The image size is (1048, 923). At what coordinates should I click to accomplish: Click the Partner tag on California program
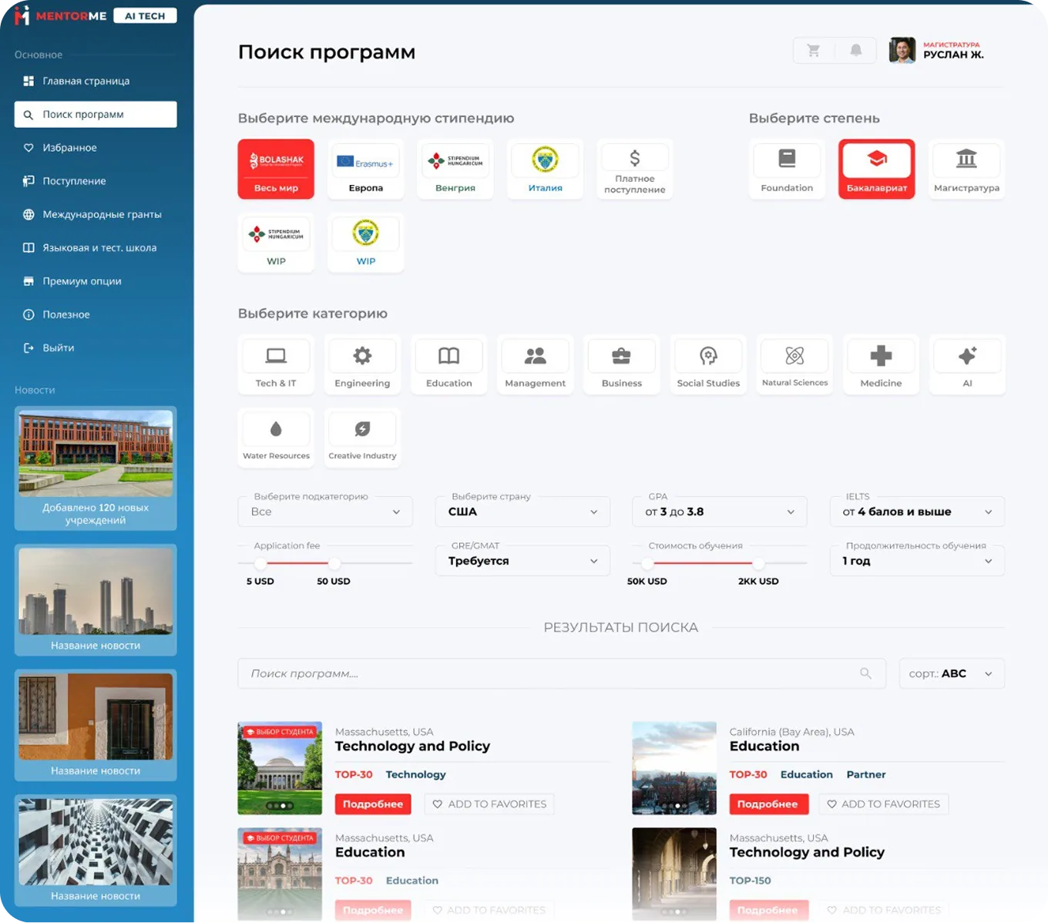click(866, 774)
